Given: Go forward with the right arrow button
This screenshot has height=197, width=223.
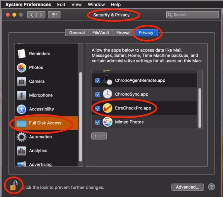Looking at the screenshot, I should (41, 15).
